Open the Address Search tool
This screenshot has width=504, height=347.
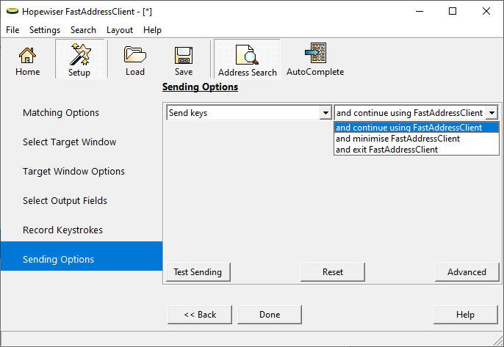[247, 59]
